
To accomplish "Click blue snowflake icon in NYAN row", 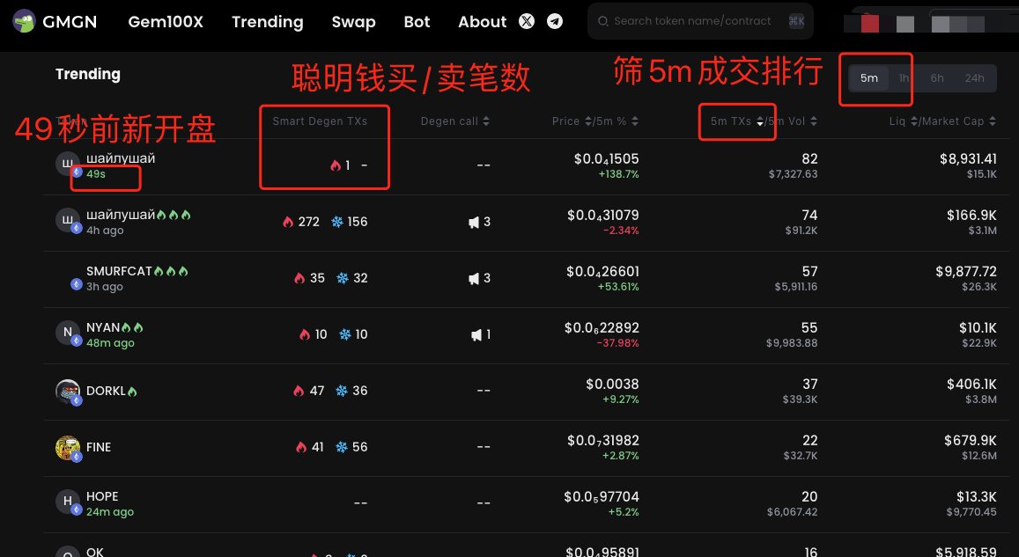I will (x=345, y=334).
